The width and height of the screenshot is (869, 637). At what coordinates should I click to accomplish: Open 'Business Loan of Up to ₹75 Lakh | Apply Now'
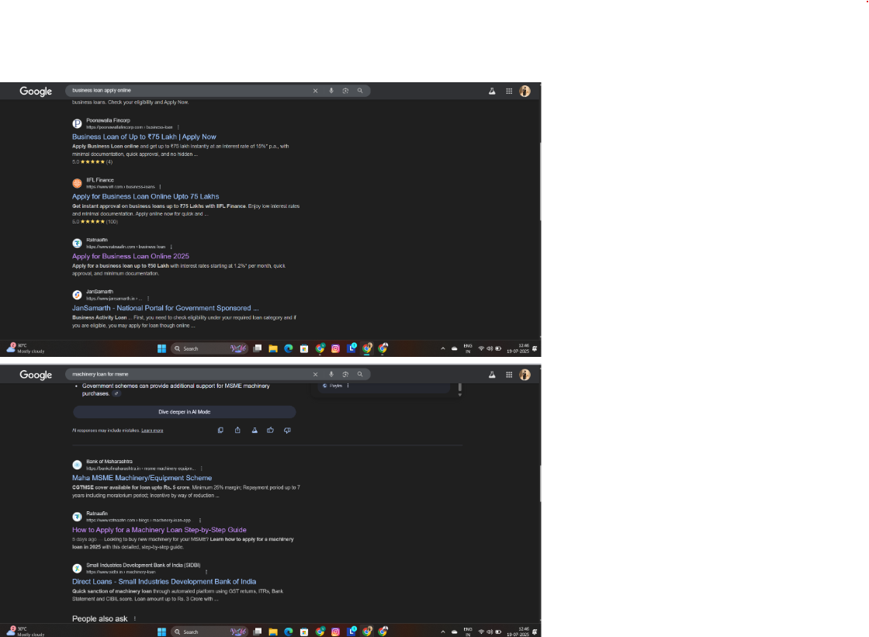click(144, 137)
